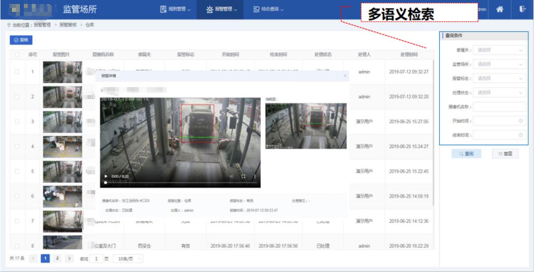Select page 1 in pagination
Screen dimensions: 534x272
pos(45,259)
